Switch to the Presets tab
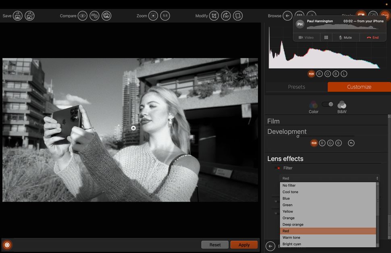 297,87
